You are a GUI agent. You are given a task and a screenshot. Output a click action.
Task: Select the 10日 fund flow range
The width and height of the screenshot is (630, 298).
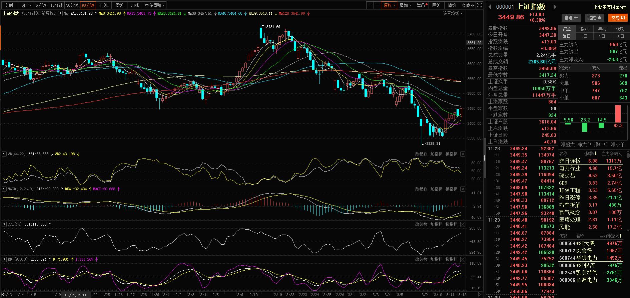click(620, 36)
